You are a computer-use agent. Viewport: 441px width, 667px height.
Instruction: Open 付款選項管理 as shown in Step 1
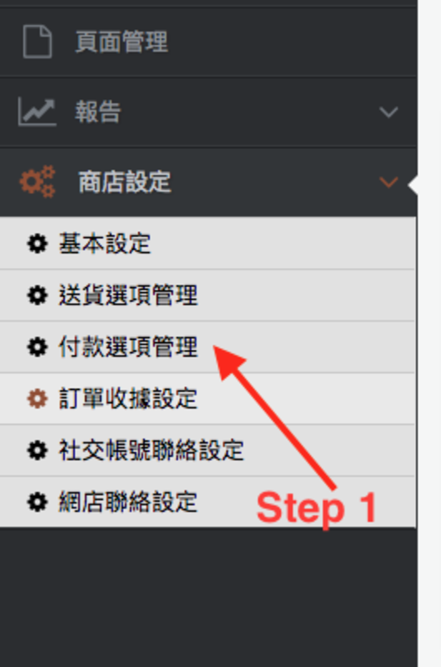(207, 347)
